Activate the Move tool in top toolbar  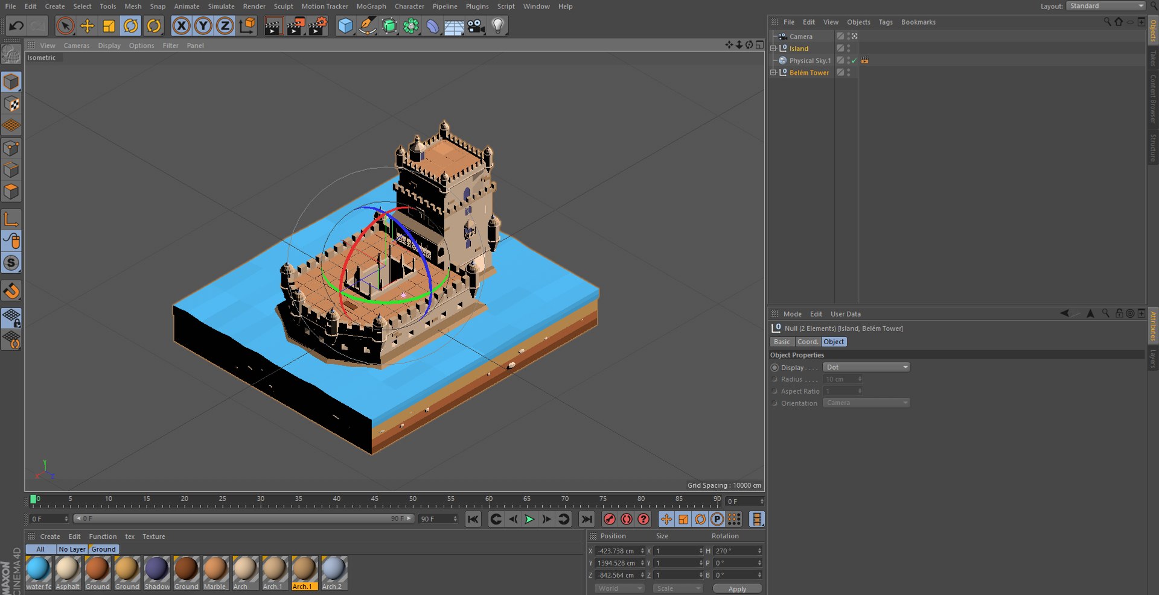(87, 26)
